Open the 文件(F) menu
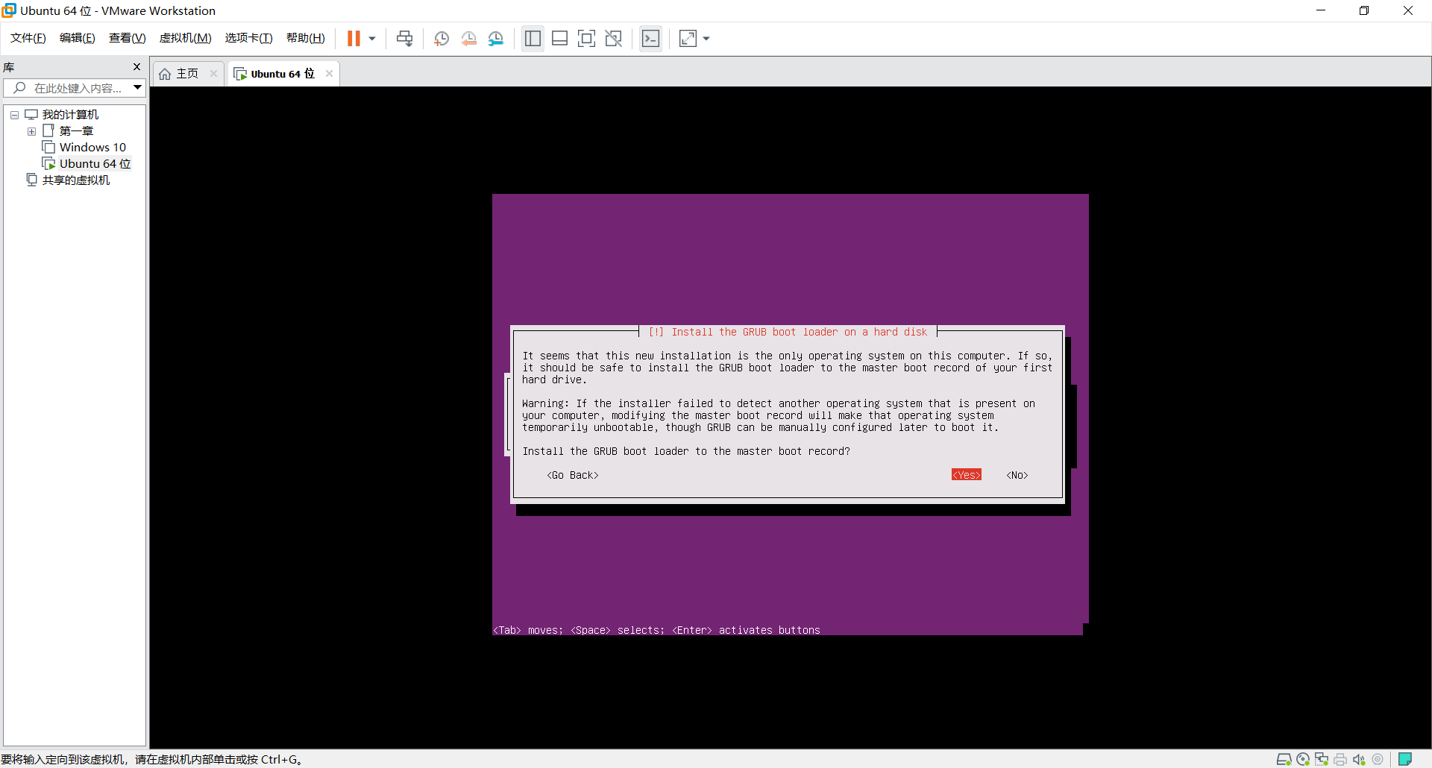 click(28, 38)
